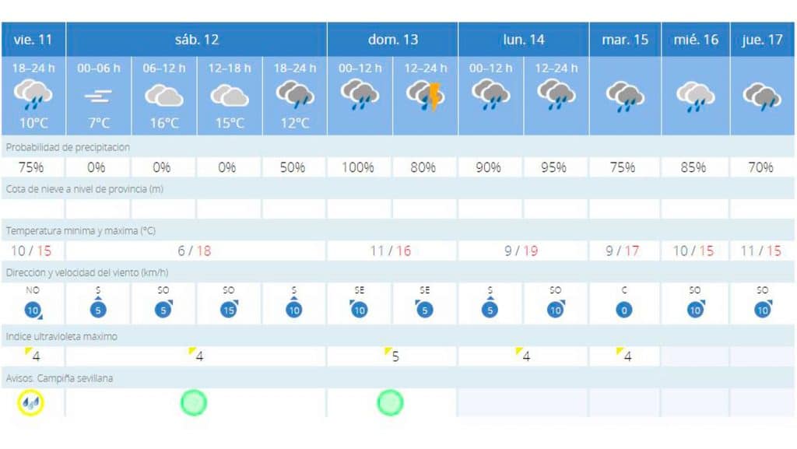Click the rain cloud icon for mar. 15
The image size is (797, 449).
coord(625,96)
